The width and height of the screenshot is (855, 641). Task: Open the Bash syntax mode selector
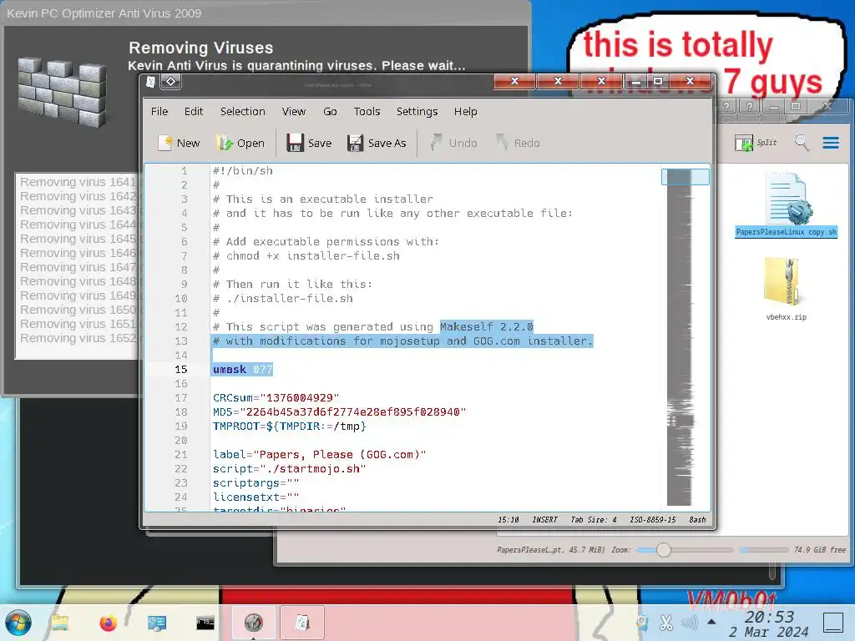click(x=697, y=520)
